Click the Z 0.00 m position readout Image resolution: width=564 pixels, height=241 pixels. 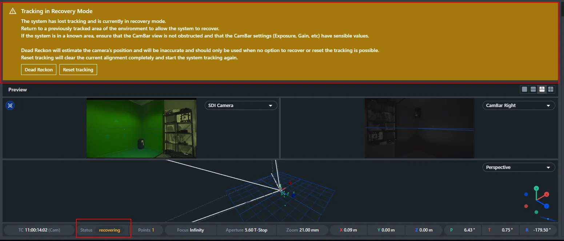coord(424,230)
